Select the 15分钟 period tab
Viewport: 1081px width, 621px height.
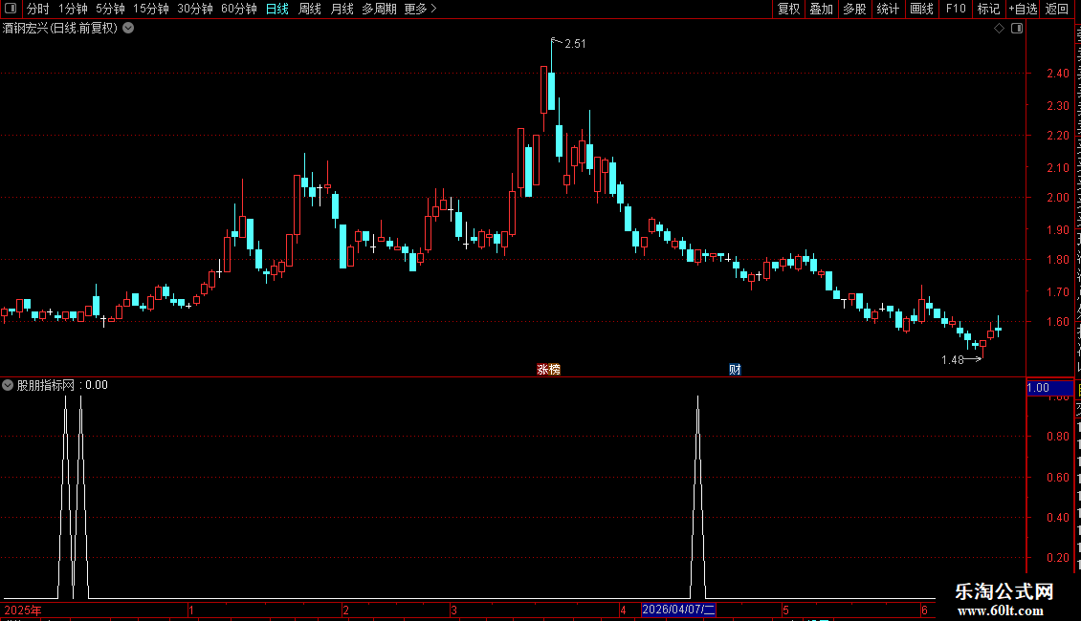(151, 9)
